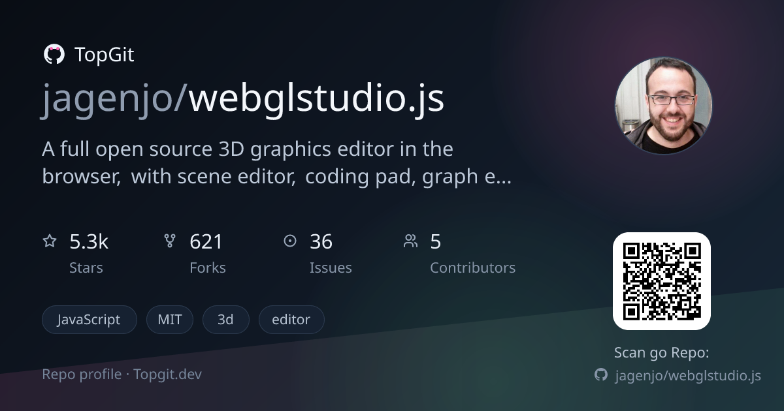Click the 621 forks count

[x=206, y=242]
